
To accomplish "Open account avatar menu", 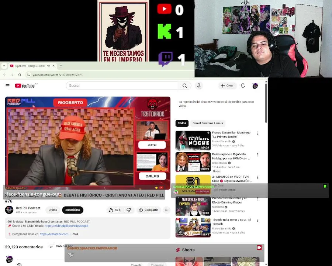I will (x=255, y=86).
